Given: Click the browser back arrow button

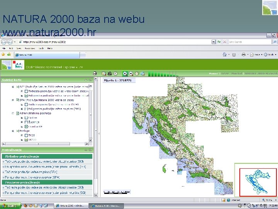Looking at the screenshot, I should click(4, 42).
